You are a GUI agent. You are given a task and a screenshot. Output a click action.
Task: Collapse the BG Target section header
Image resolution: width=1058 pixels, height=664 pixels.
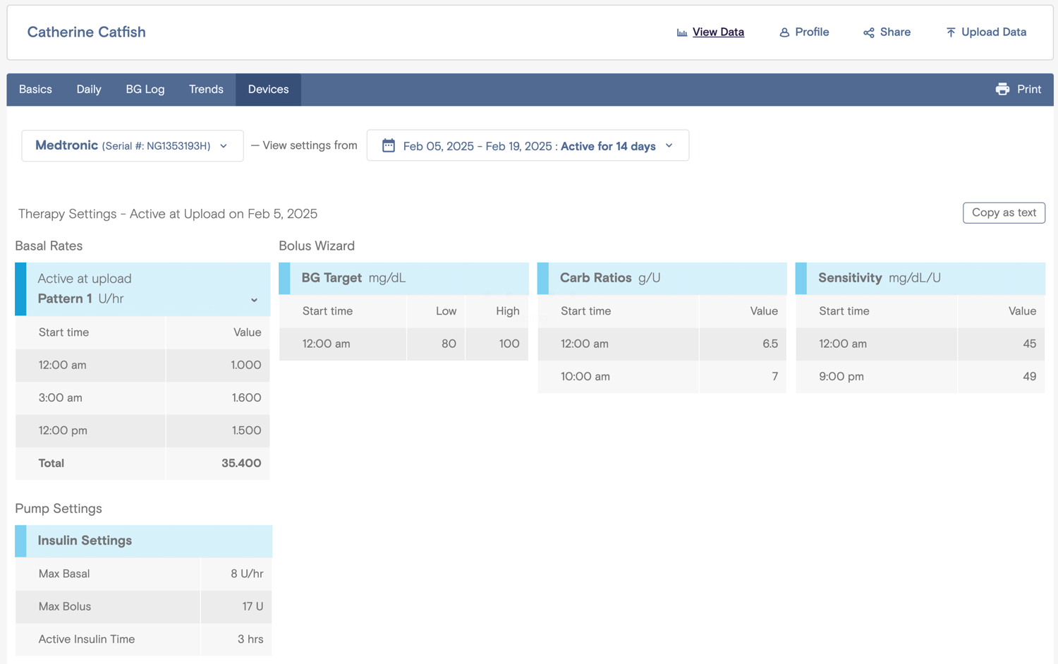click(403, 278)
